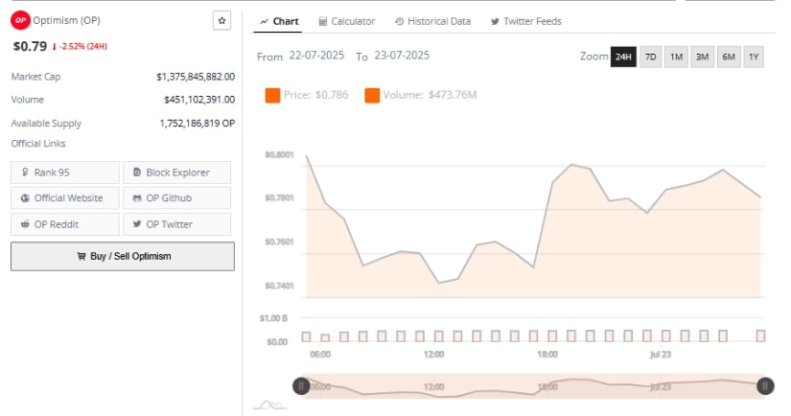791x416 pixels.
Task: Open the Historical Data tab
Action: [432, 22]
